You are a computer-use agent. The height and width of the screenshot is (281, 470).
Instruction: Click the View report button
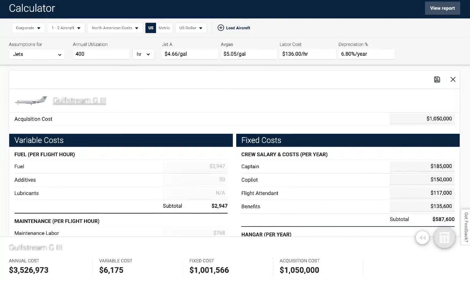click(442, 8)
